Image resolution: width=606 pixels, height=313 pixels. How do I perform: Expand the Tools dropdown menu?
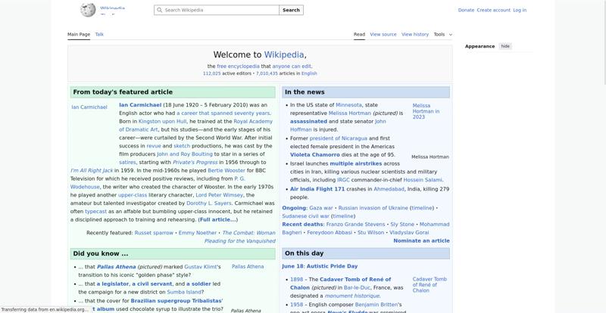pos(443,34)
